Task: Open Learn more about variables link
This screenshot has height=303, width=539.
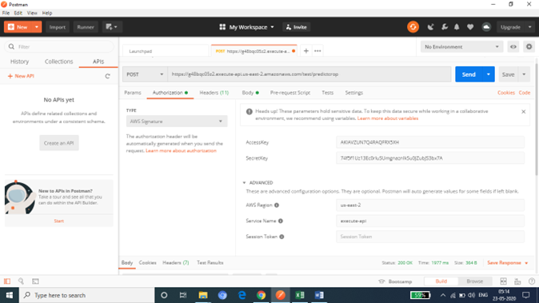Action: click(388, 118)
